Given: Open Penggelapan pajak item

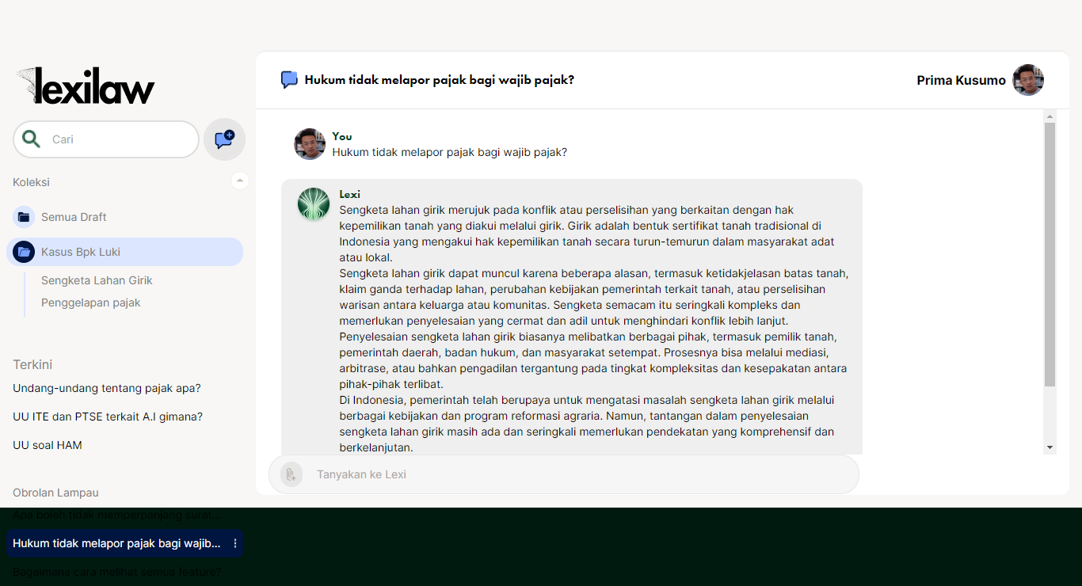Looking at the screenshot, I should pos(91,303).
